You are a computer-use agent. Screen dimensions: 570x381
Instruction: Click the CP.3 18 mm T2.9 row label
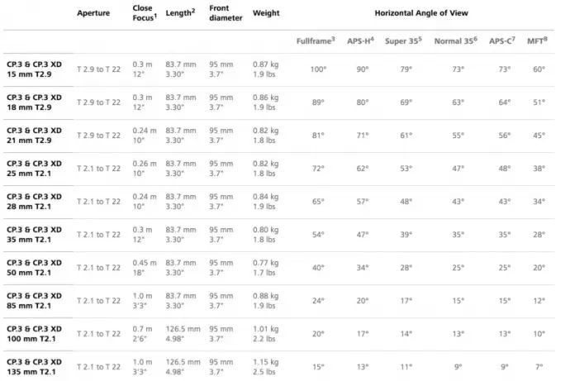[34, 102]
